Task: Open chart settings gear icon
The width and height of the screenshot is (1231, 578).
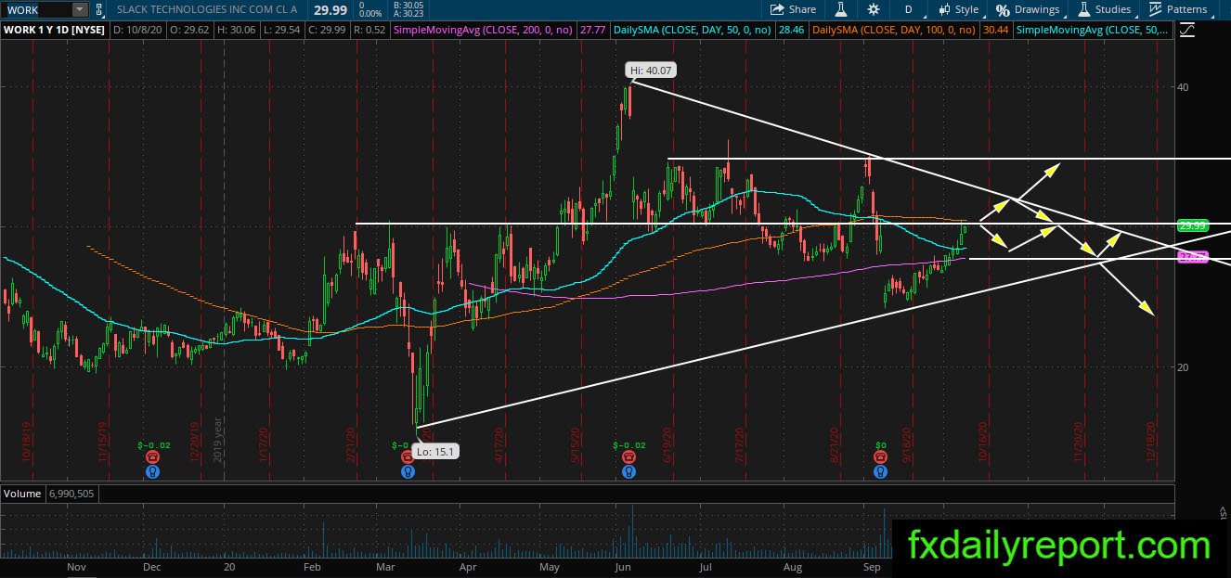Action: point(874,9)
